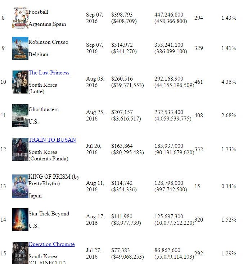The height and width of the screenshot is (264, 252).
Task: Click the Train to Busan poster thumbnail
Action: pos(20,149)
